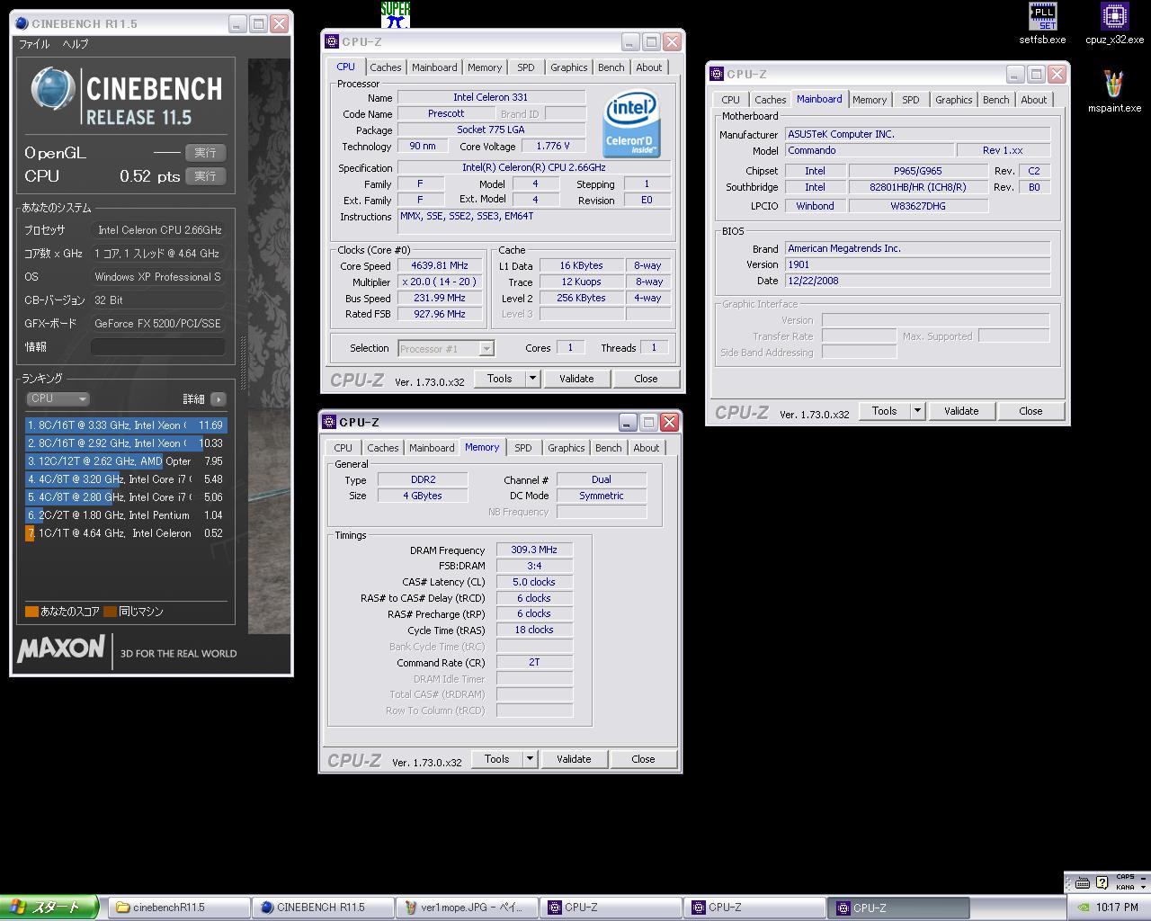This screenshot has width=1151, height=921.
Task: Click Validate in CPU-Z Memory window
Action: [574, 759]
